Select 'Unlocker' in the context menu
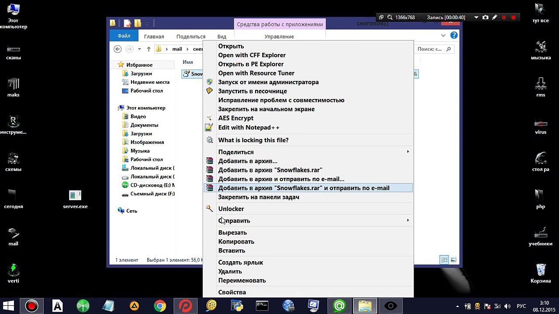Image resolution: width=559 pixels, height=314 pixels. pyautogui.click(x=308, y=209)
